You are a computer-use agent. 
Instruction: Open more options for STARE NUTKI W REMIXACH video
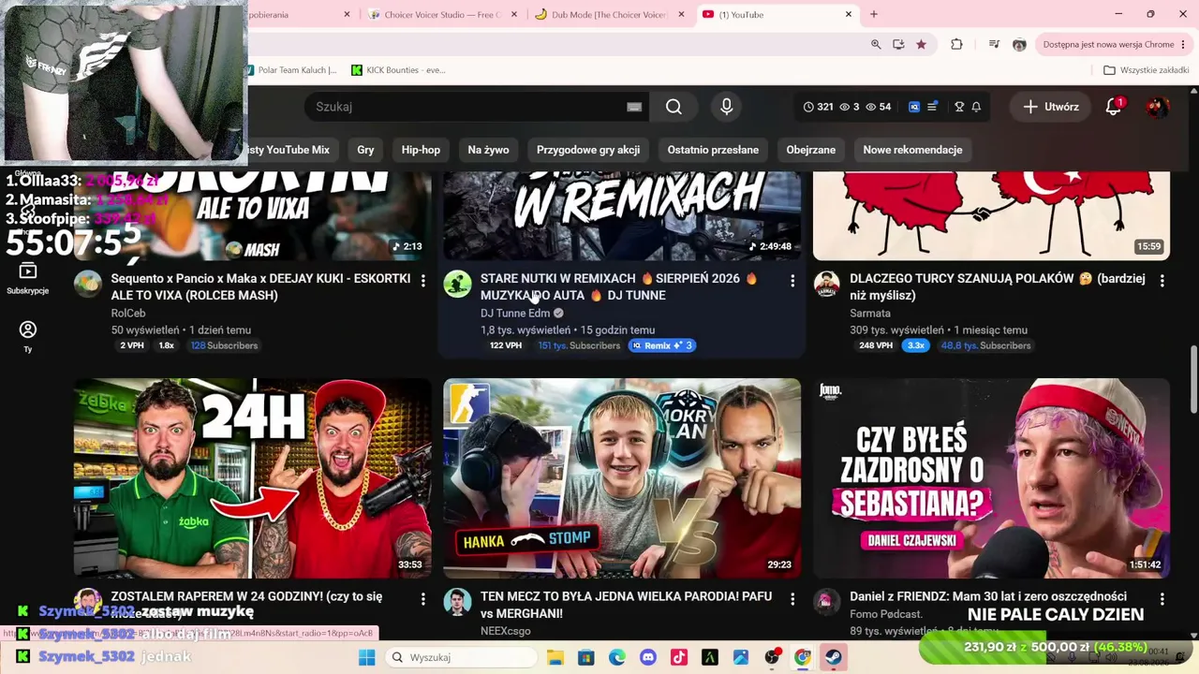pos(792,281)
